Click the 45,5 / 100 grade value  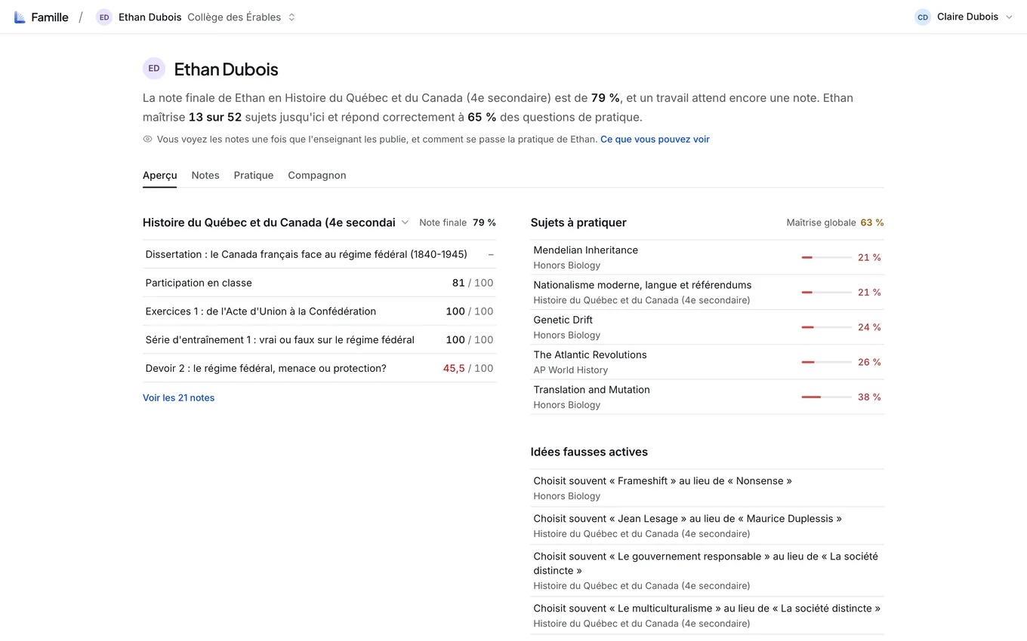click(x=468, y=369)
